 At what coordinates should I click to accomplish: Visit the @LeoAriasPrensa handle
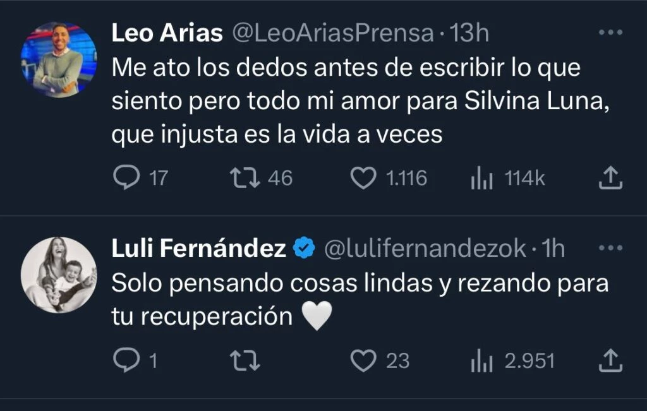click(x=334, y=33)
